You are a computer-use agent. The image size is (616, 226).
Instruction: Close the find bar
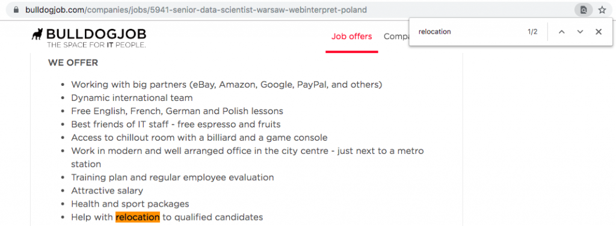click(599, 32)
